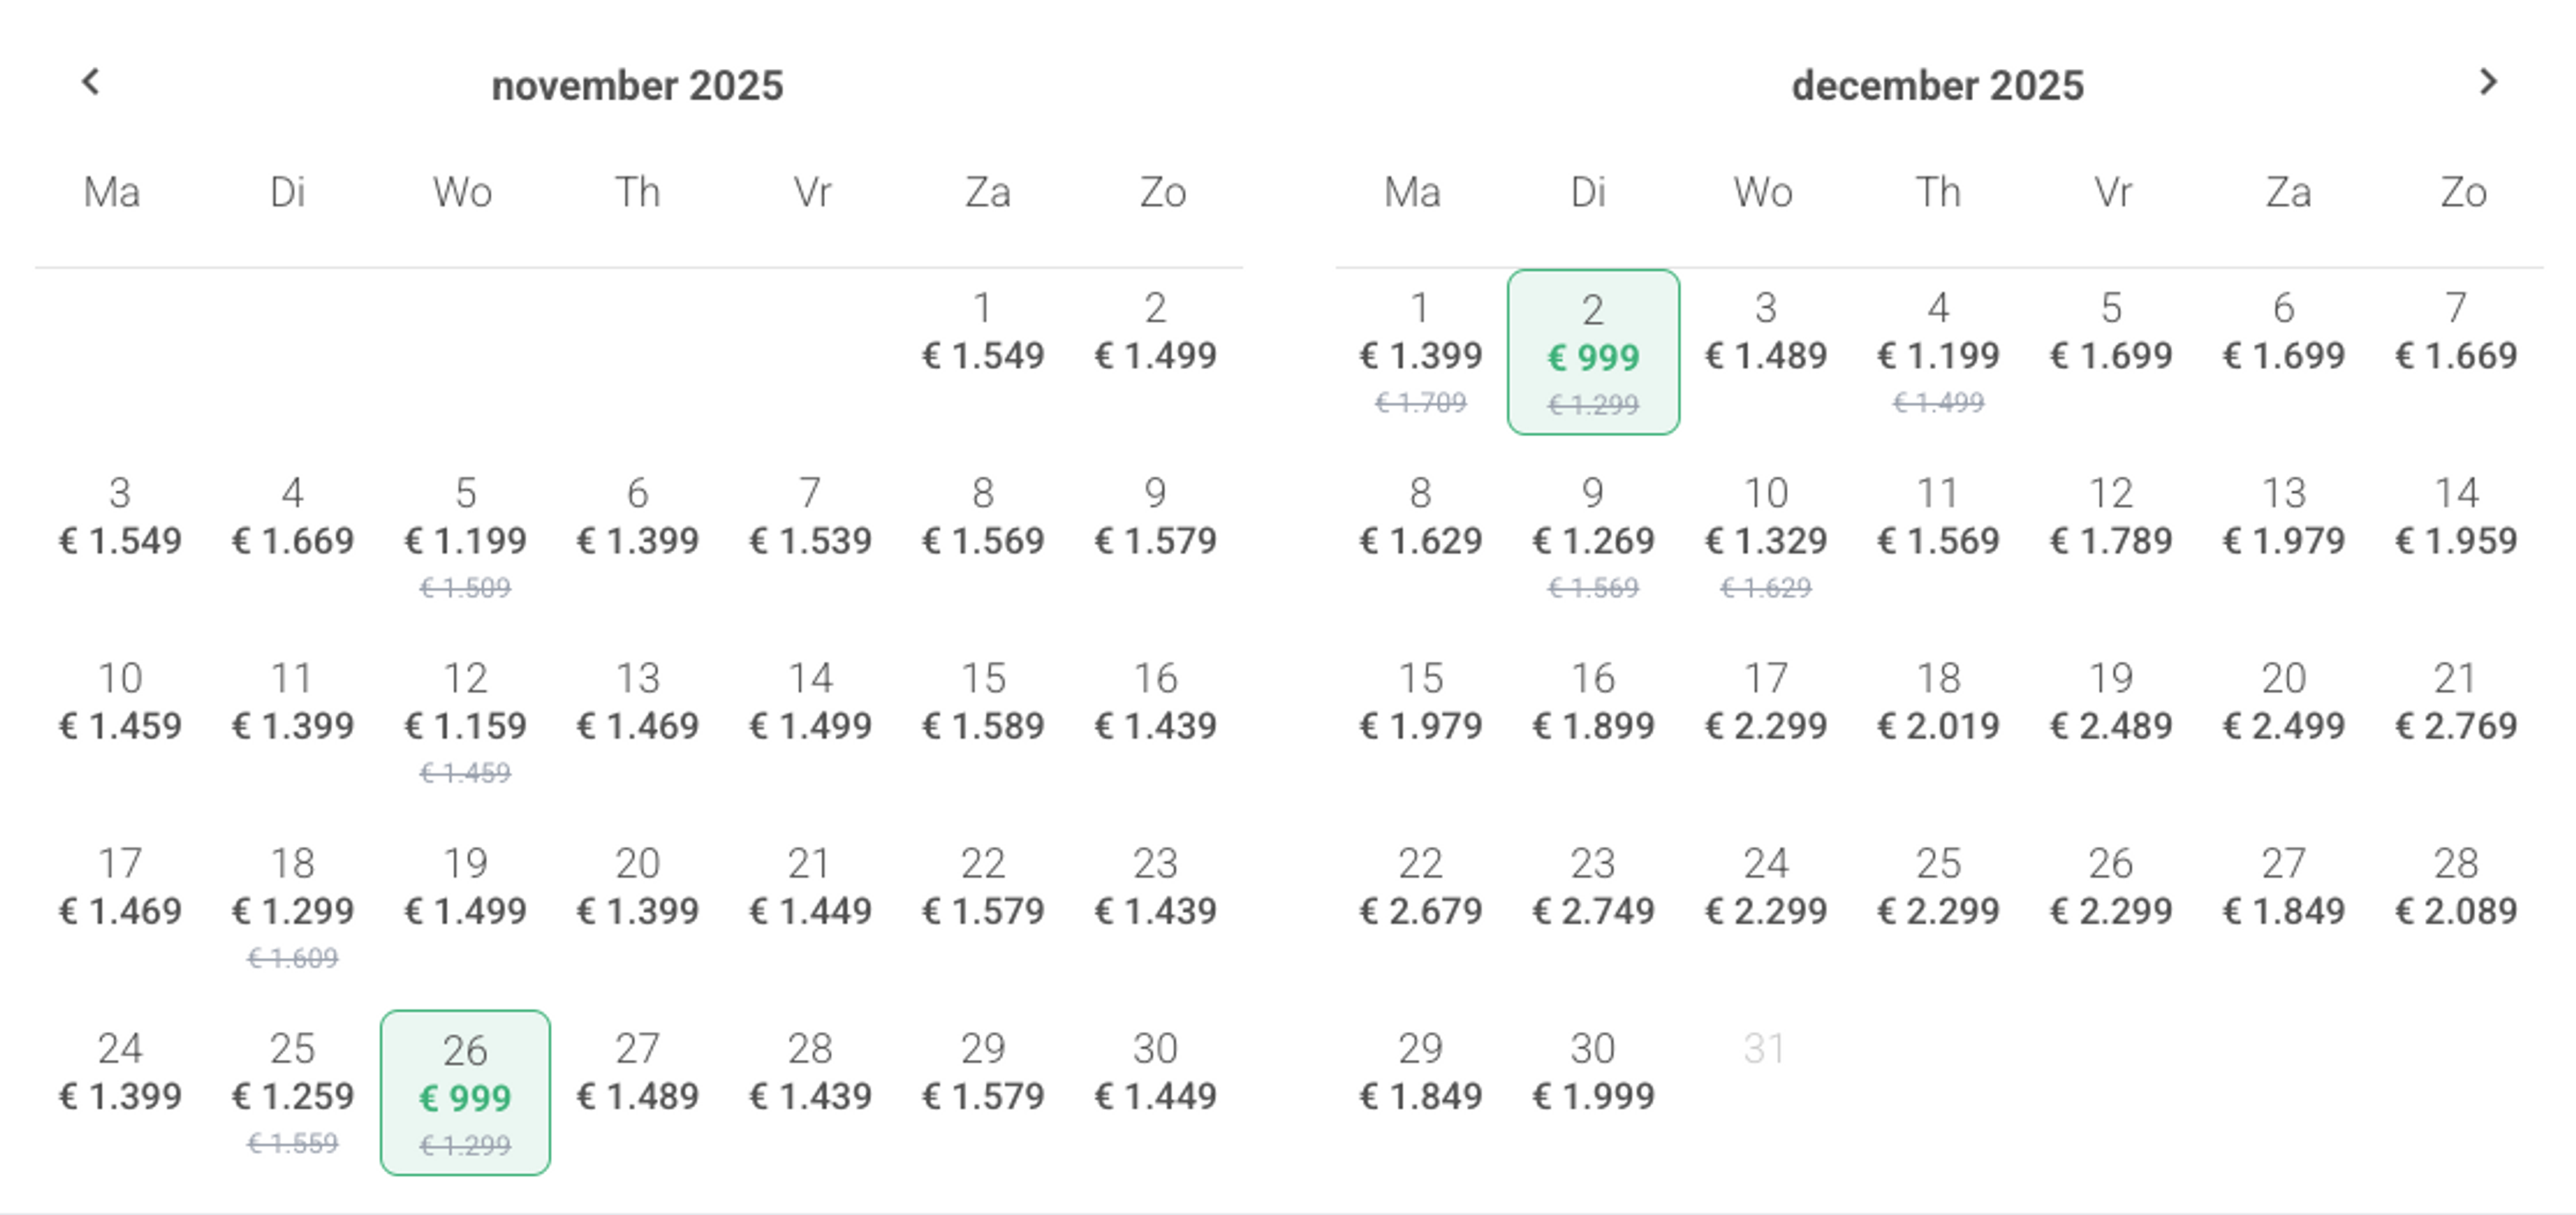Screen dimensions: 2576x1215
Task: Advance to next month with right chevron
Action: tap(2488, 82)
